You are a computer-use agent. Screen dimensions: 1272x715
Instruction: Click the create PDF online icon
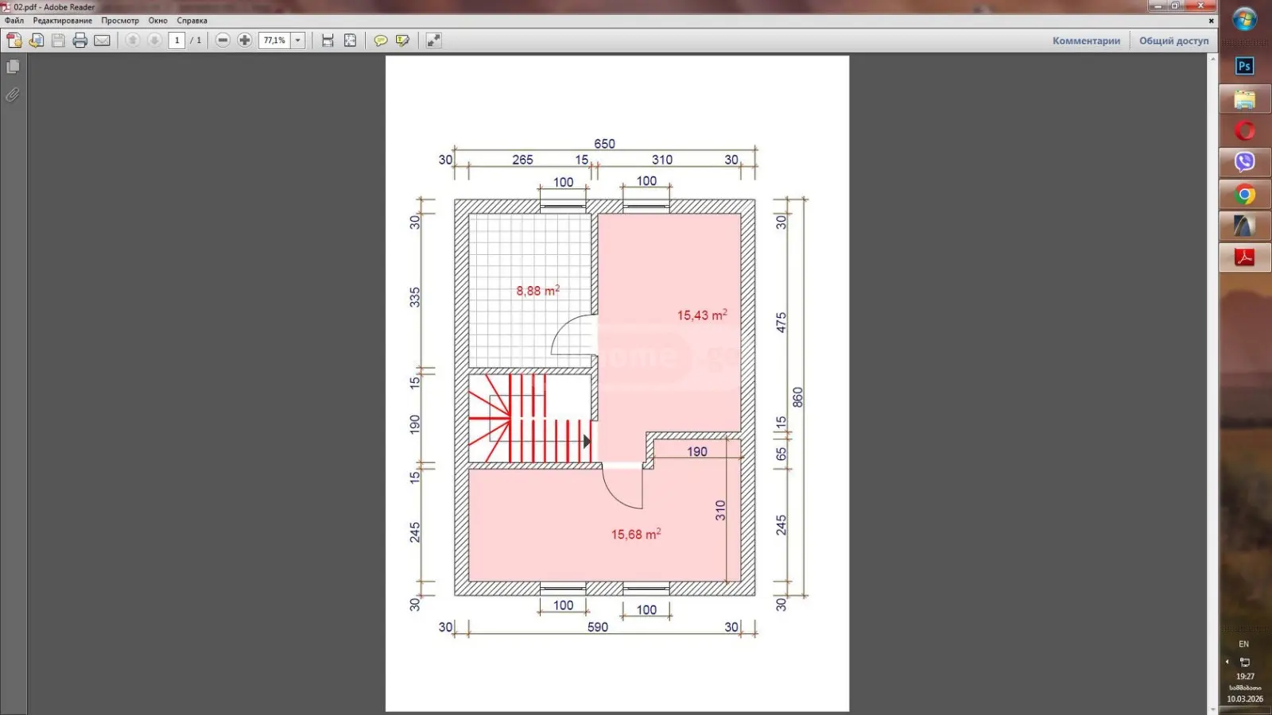[14, 41]
